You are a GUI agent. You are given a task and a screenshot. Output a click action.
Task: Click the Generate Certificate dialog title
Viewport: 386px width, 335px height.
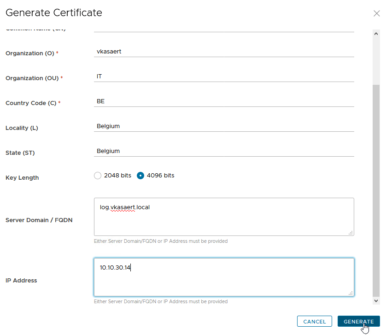tap(54, 13)
